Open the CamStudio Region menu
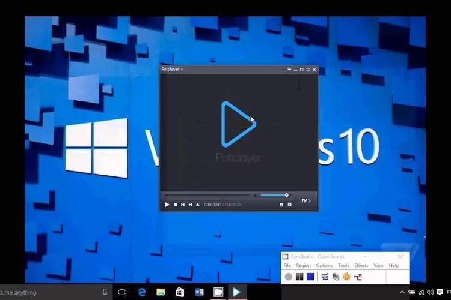Image resolution: width=451 pixels, height=300 pixels. 303,266
